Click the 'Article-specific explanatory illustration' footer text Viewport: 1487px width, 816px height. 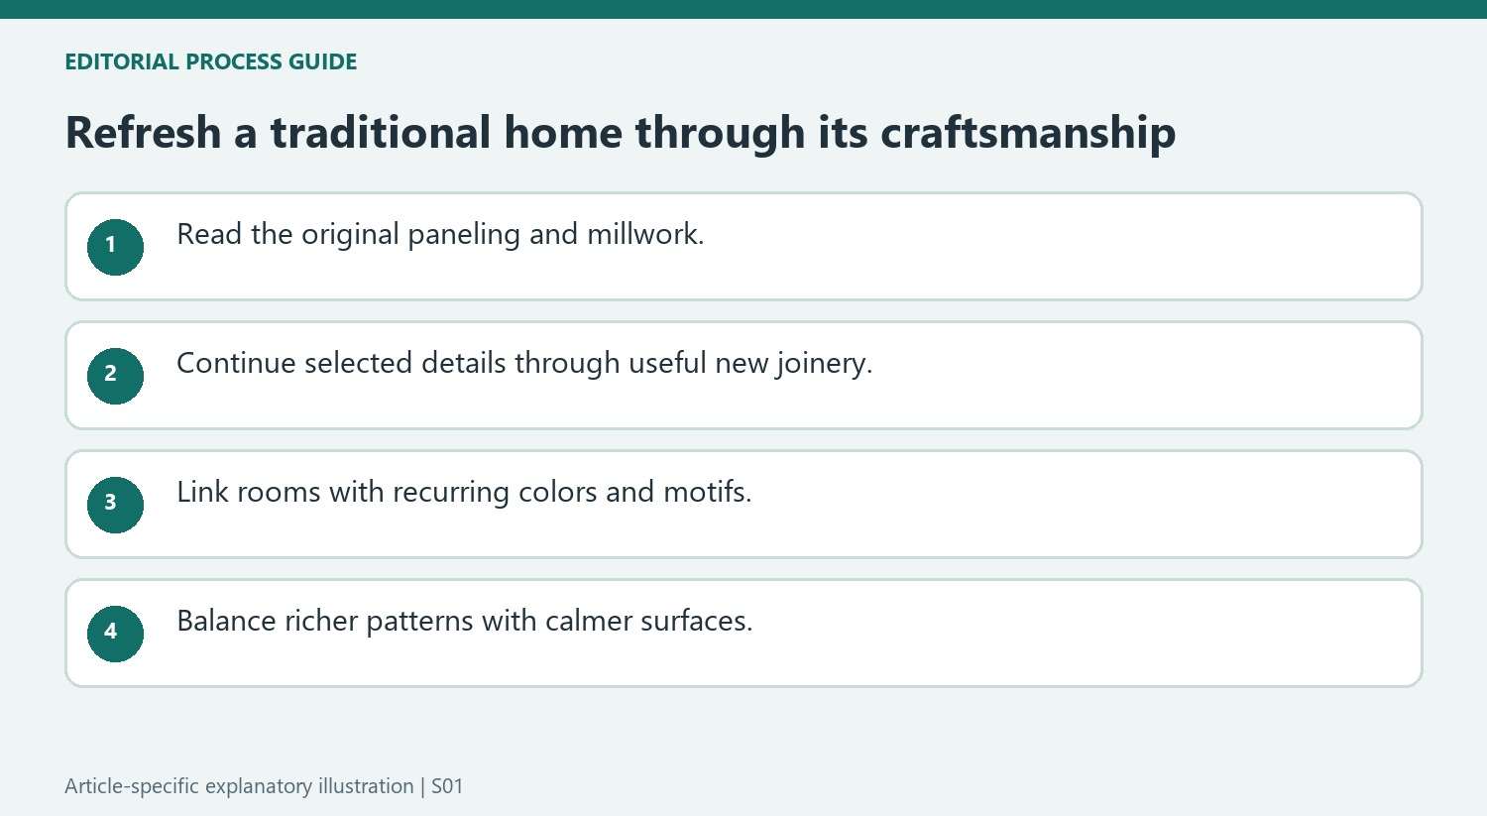239,786
